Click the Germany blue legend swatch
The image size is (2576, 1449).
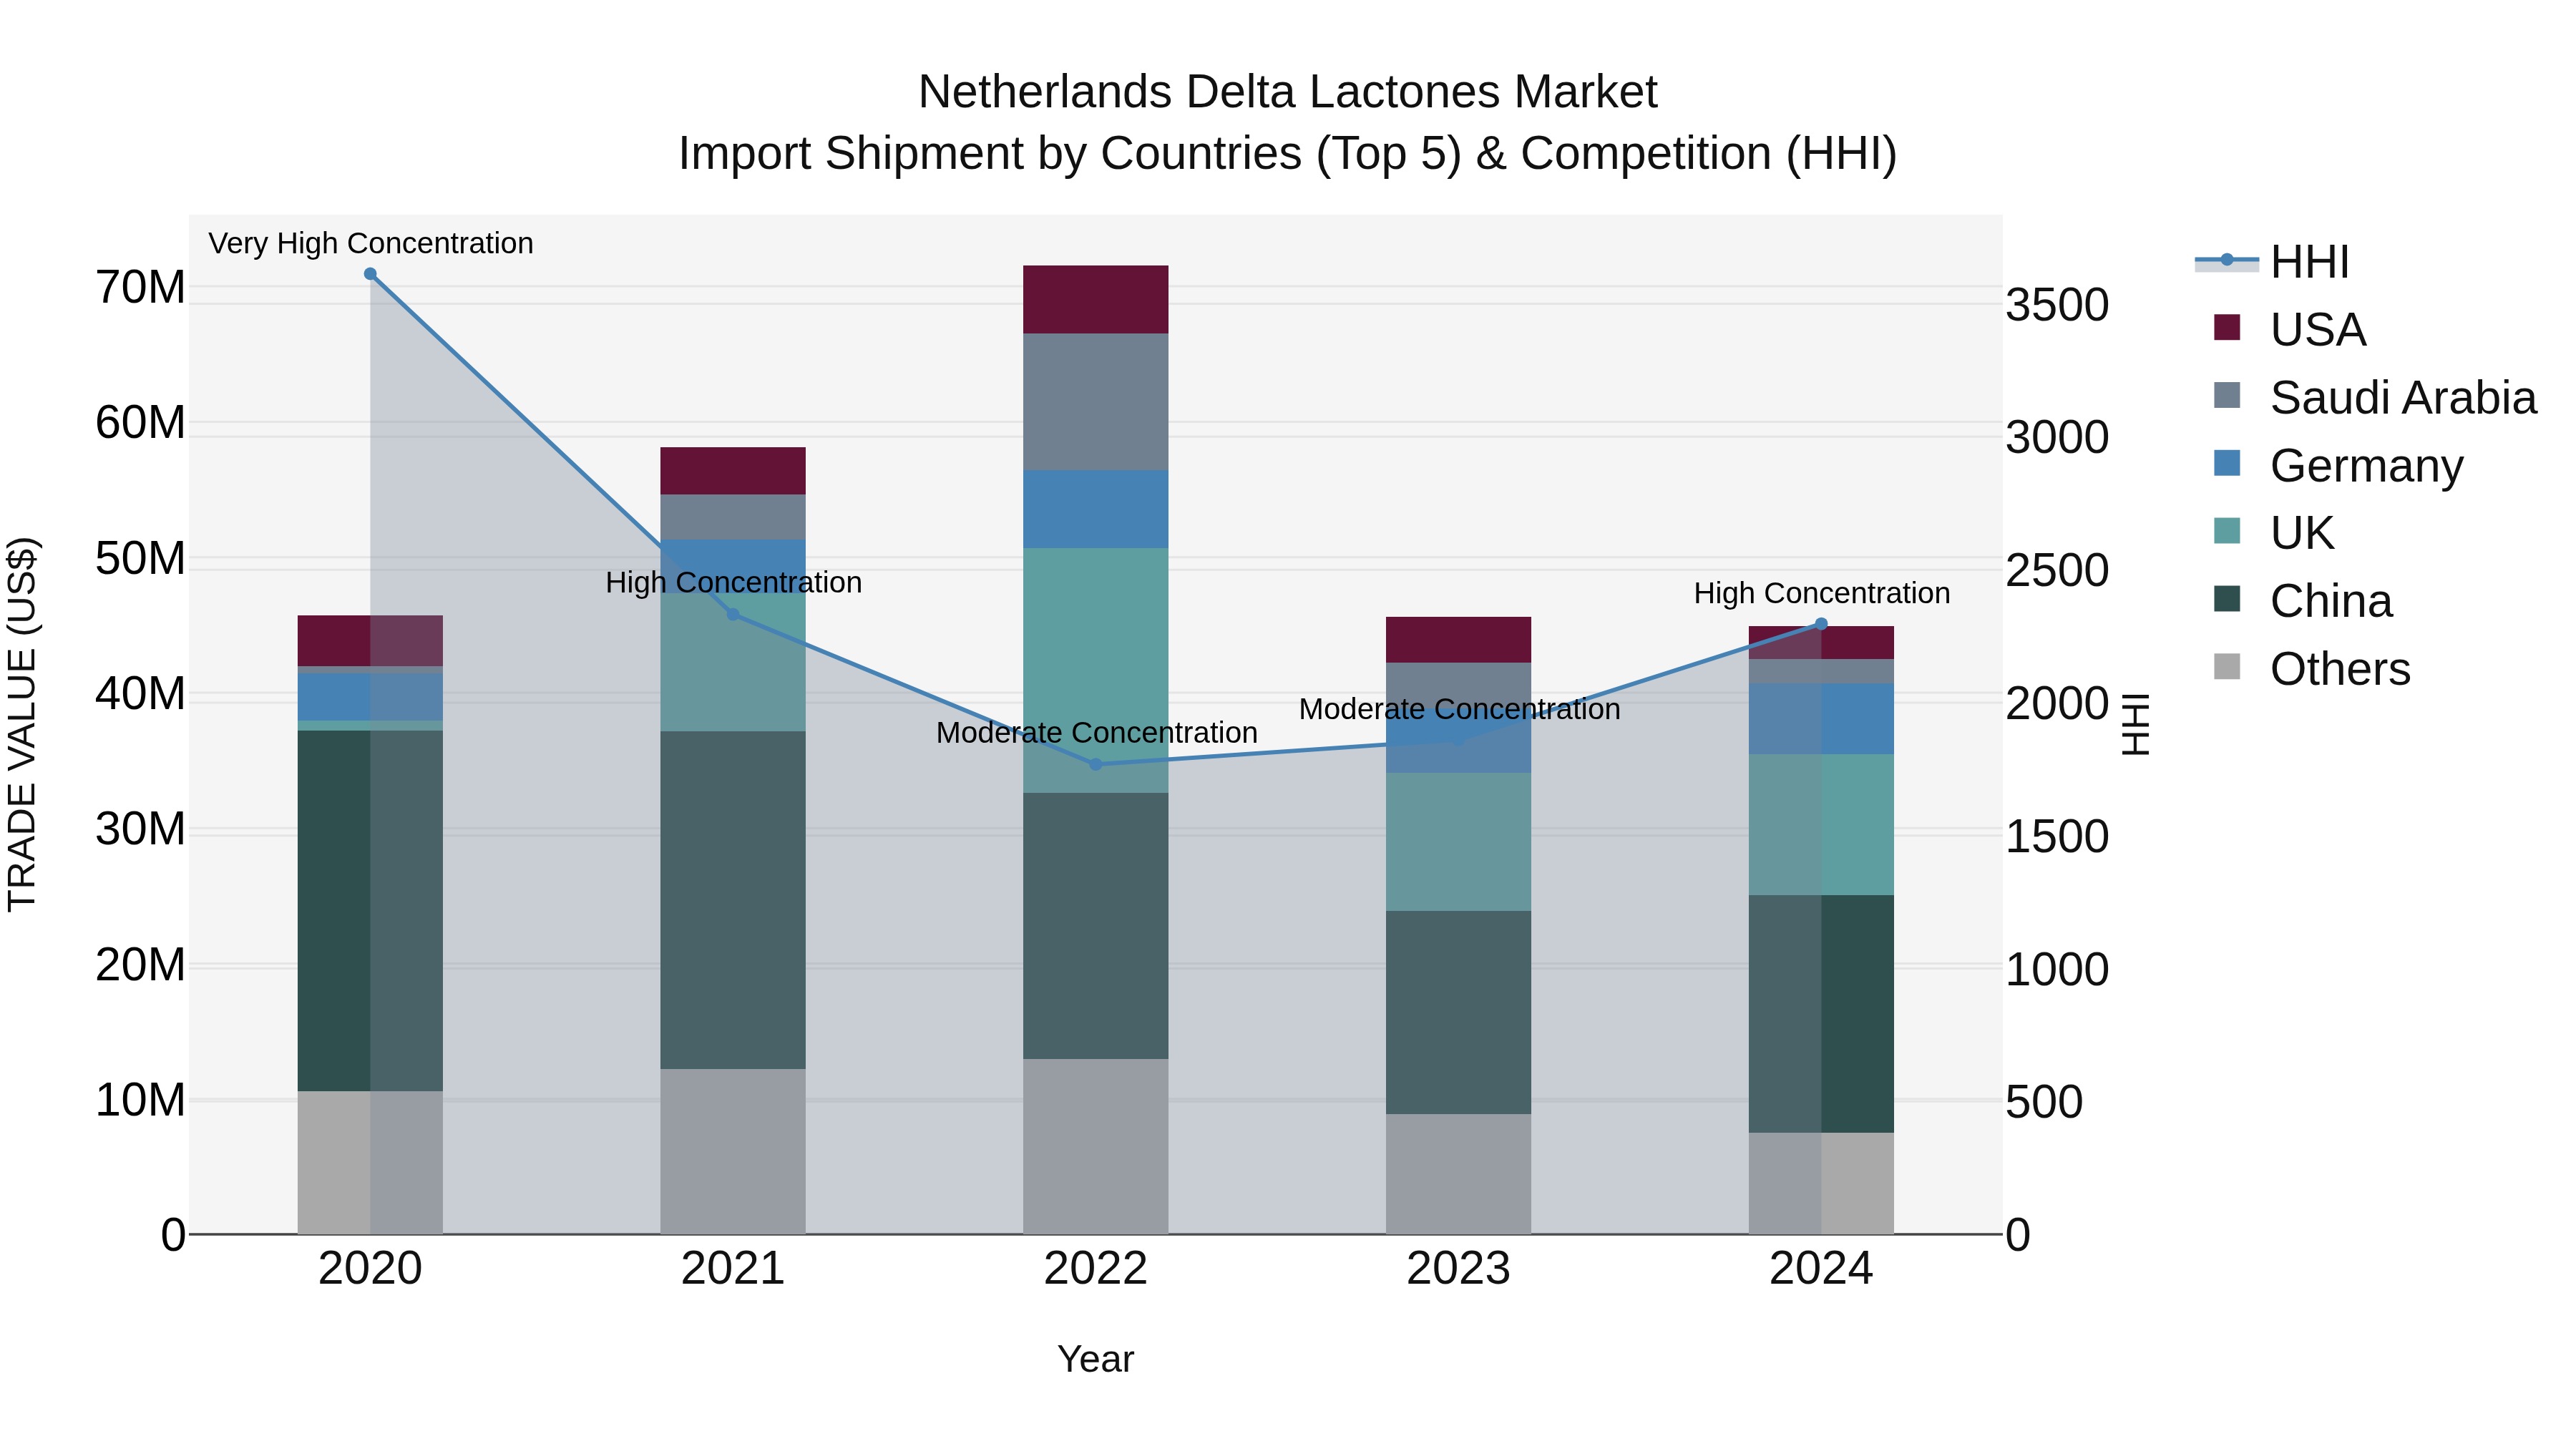click(x=2227, y=463)
